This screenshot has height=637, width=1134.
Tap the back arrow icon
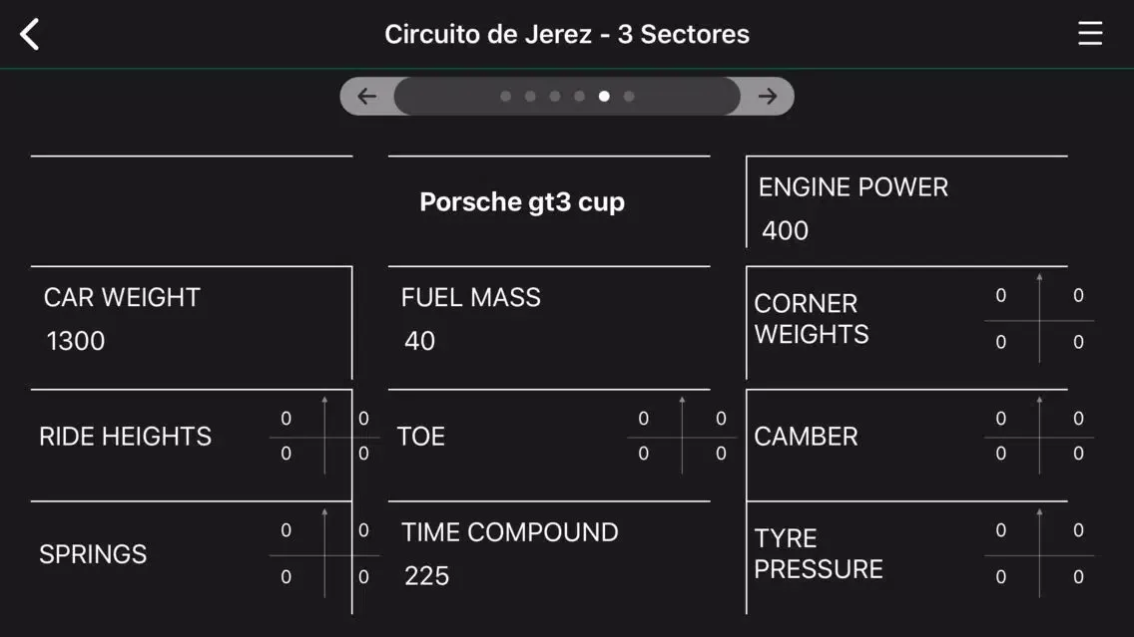tap(30, 34)
